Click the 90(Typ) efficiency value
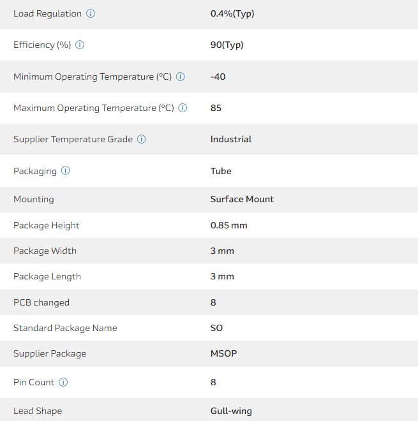This screenshot has height=421, width=418. (x=227, y=45)
